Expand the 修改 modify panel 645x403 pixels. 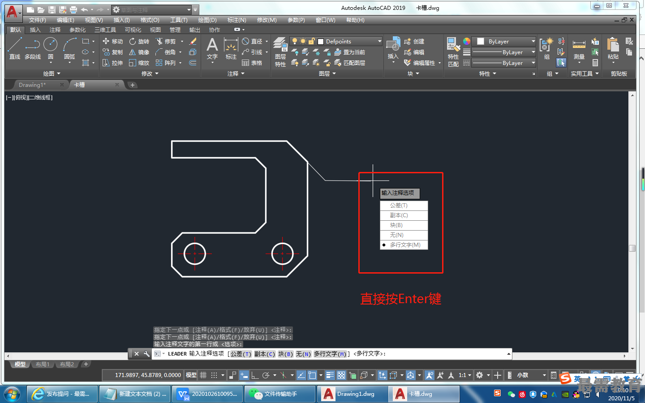coord(150,73)
